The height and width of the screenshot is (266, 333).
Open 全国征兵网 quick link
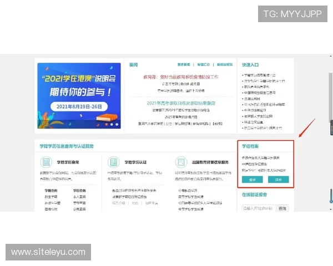tap(252, 99)
